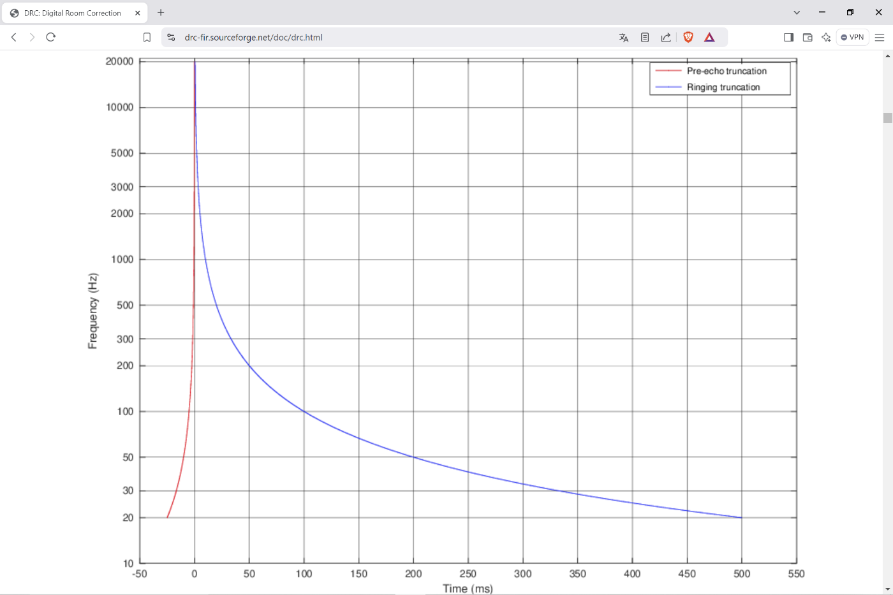The image size is (893, 595).
Task: Open the Brave hamburger main menu
Action: point(880,38)
